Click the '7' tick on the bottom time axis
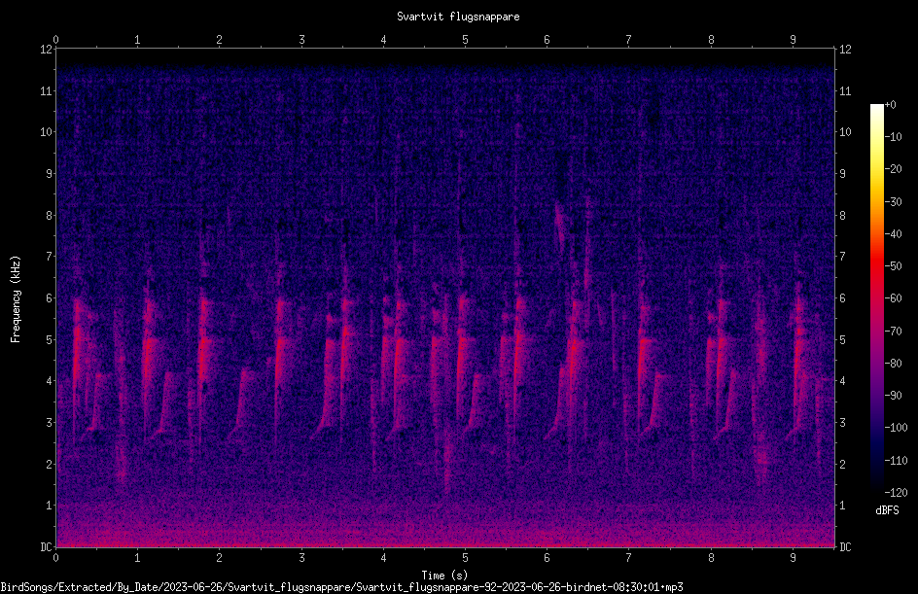 [x=629, y=558]
